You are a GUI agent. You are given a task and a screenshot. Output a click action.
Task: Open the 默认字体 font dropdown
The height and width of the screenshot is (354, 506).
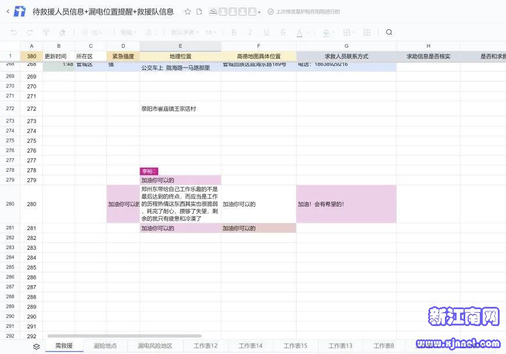tap(184, 32)
